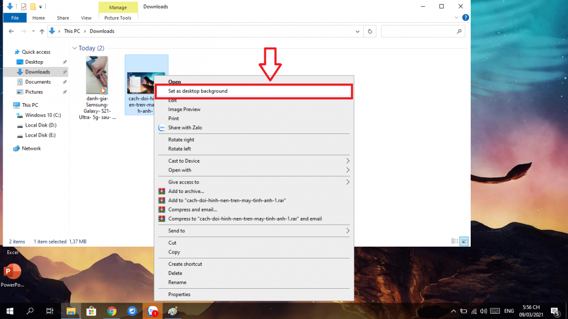Screen dimensions: 568x319
Task: Collapse the Today group
Action: coord(74,48)
